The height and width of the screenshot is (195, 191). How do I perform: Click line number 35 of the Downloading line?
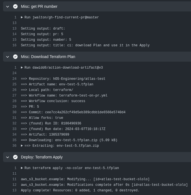tap(15, 140)
